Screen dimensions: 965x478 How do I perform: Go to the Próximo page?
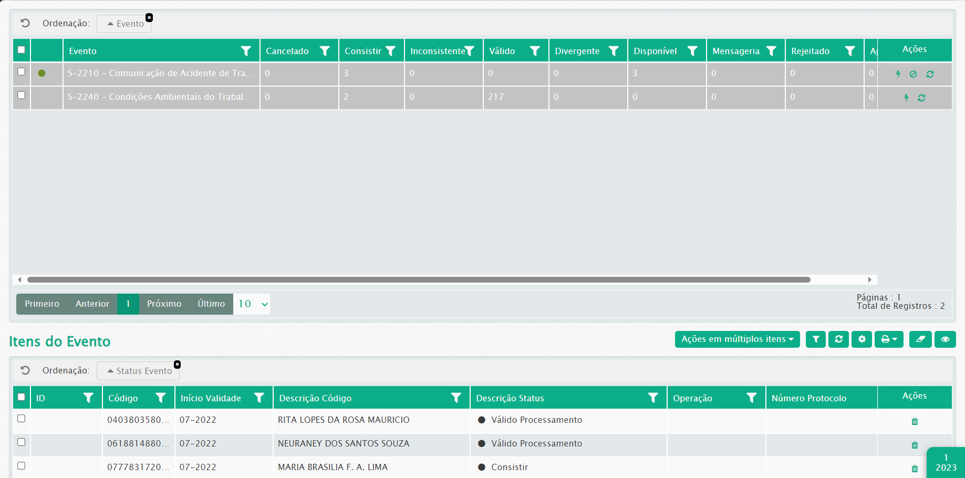[164, 304]
